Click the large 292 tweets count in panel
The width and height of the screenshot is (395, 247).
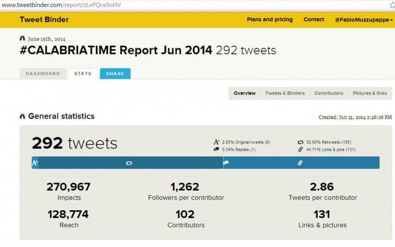tap(74, 143)
